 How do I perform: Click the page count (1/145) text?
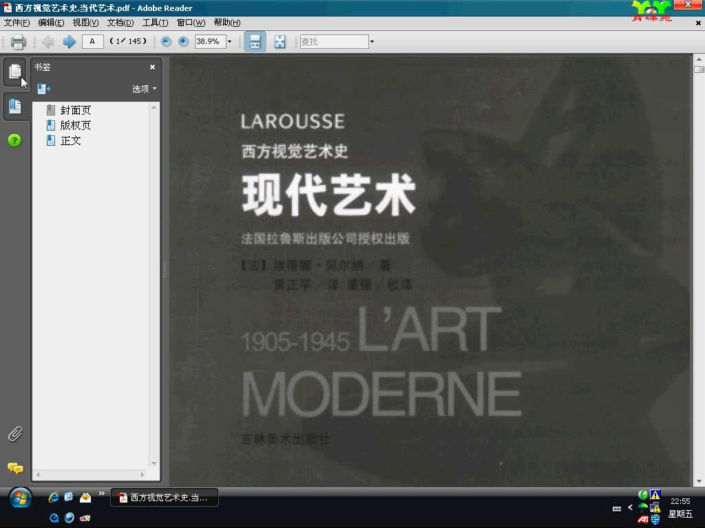point(129,41)
